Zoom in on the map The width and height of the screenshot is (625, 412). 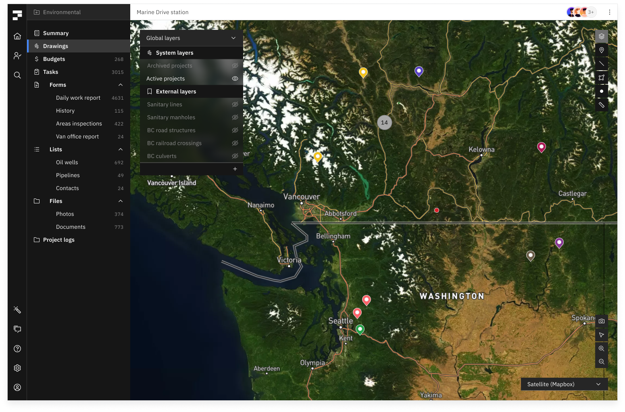(601, 348)
